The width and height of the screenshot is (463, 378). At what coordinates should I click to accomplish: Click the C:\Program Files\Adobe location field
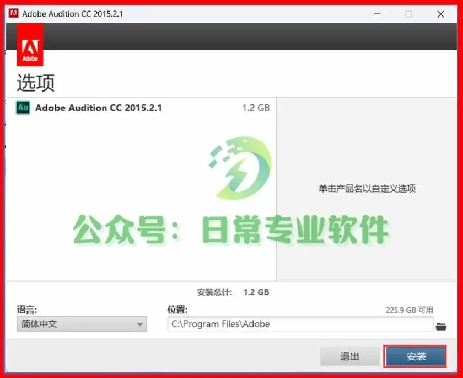pyautogui.click(x=300, y=324)
